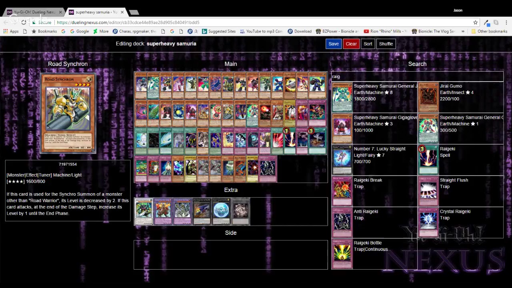Open the Suggested Sites bookmark
The image size is (512, 288).
(x=219, y=31)
